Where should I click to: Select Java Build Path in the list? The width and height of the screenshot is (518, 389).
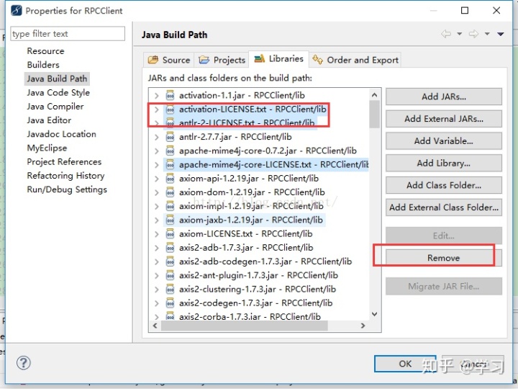57,79
